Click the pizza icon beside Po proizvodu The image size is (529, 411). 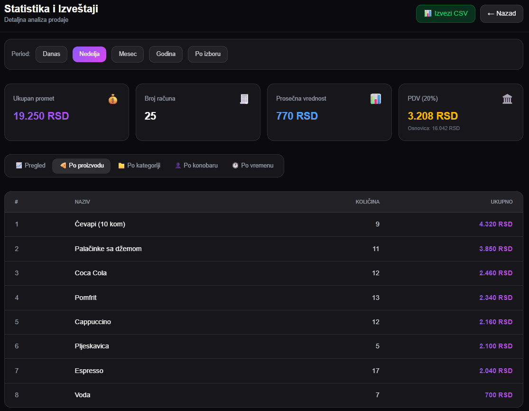(63, 165)
